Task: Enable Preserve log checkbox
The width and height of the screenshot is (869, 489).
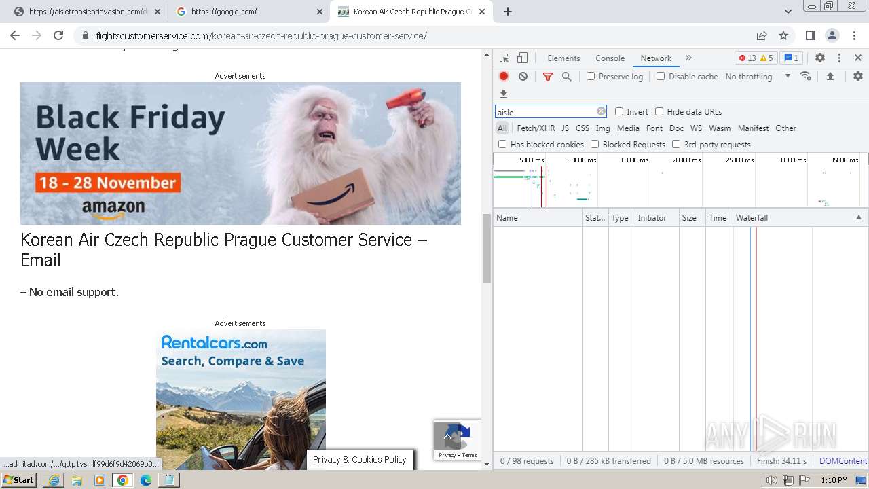Action: tap(591, 76)
